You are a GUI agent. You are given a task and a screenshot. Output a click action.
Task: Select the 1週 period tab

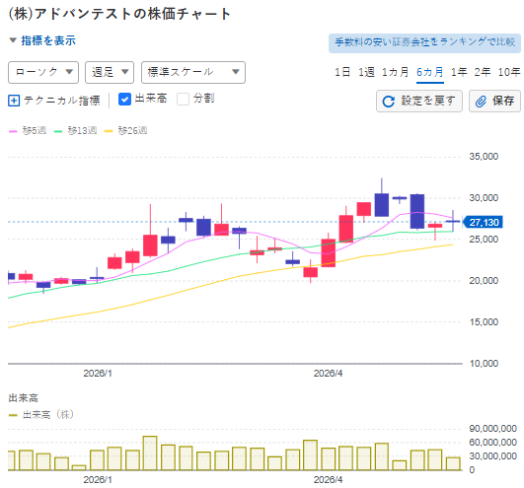coord(366,72)
